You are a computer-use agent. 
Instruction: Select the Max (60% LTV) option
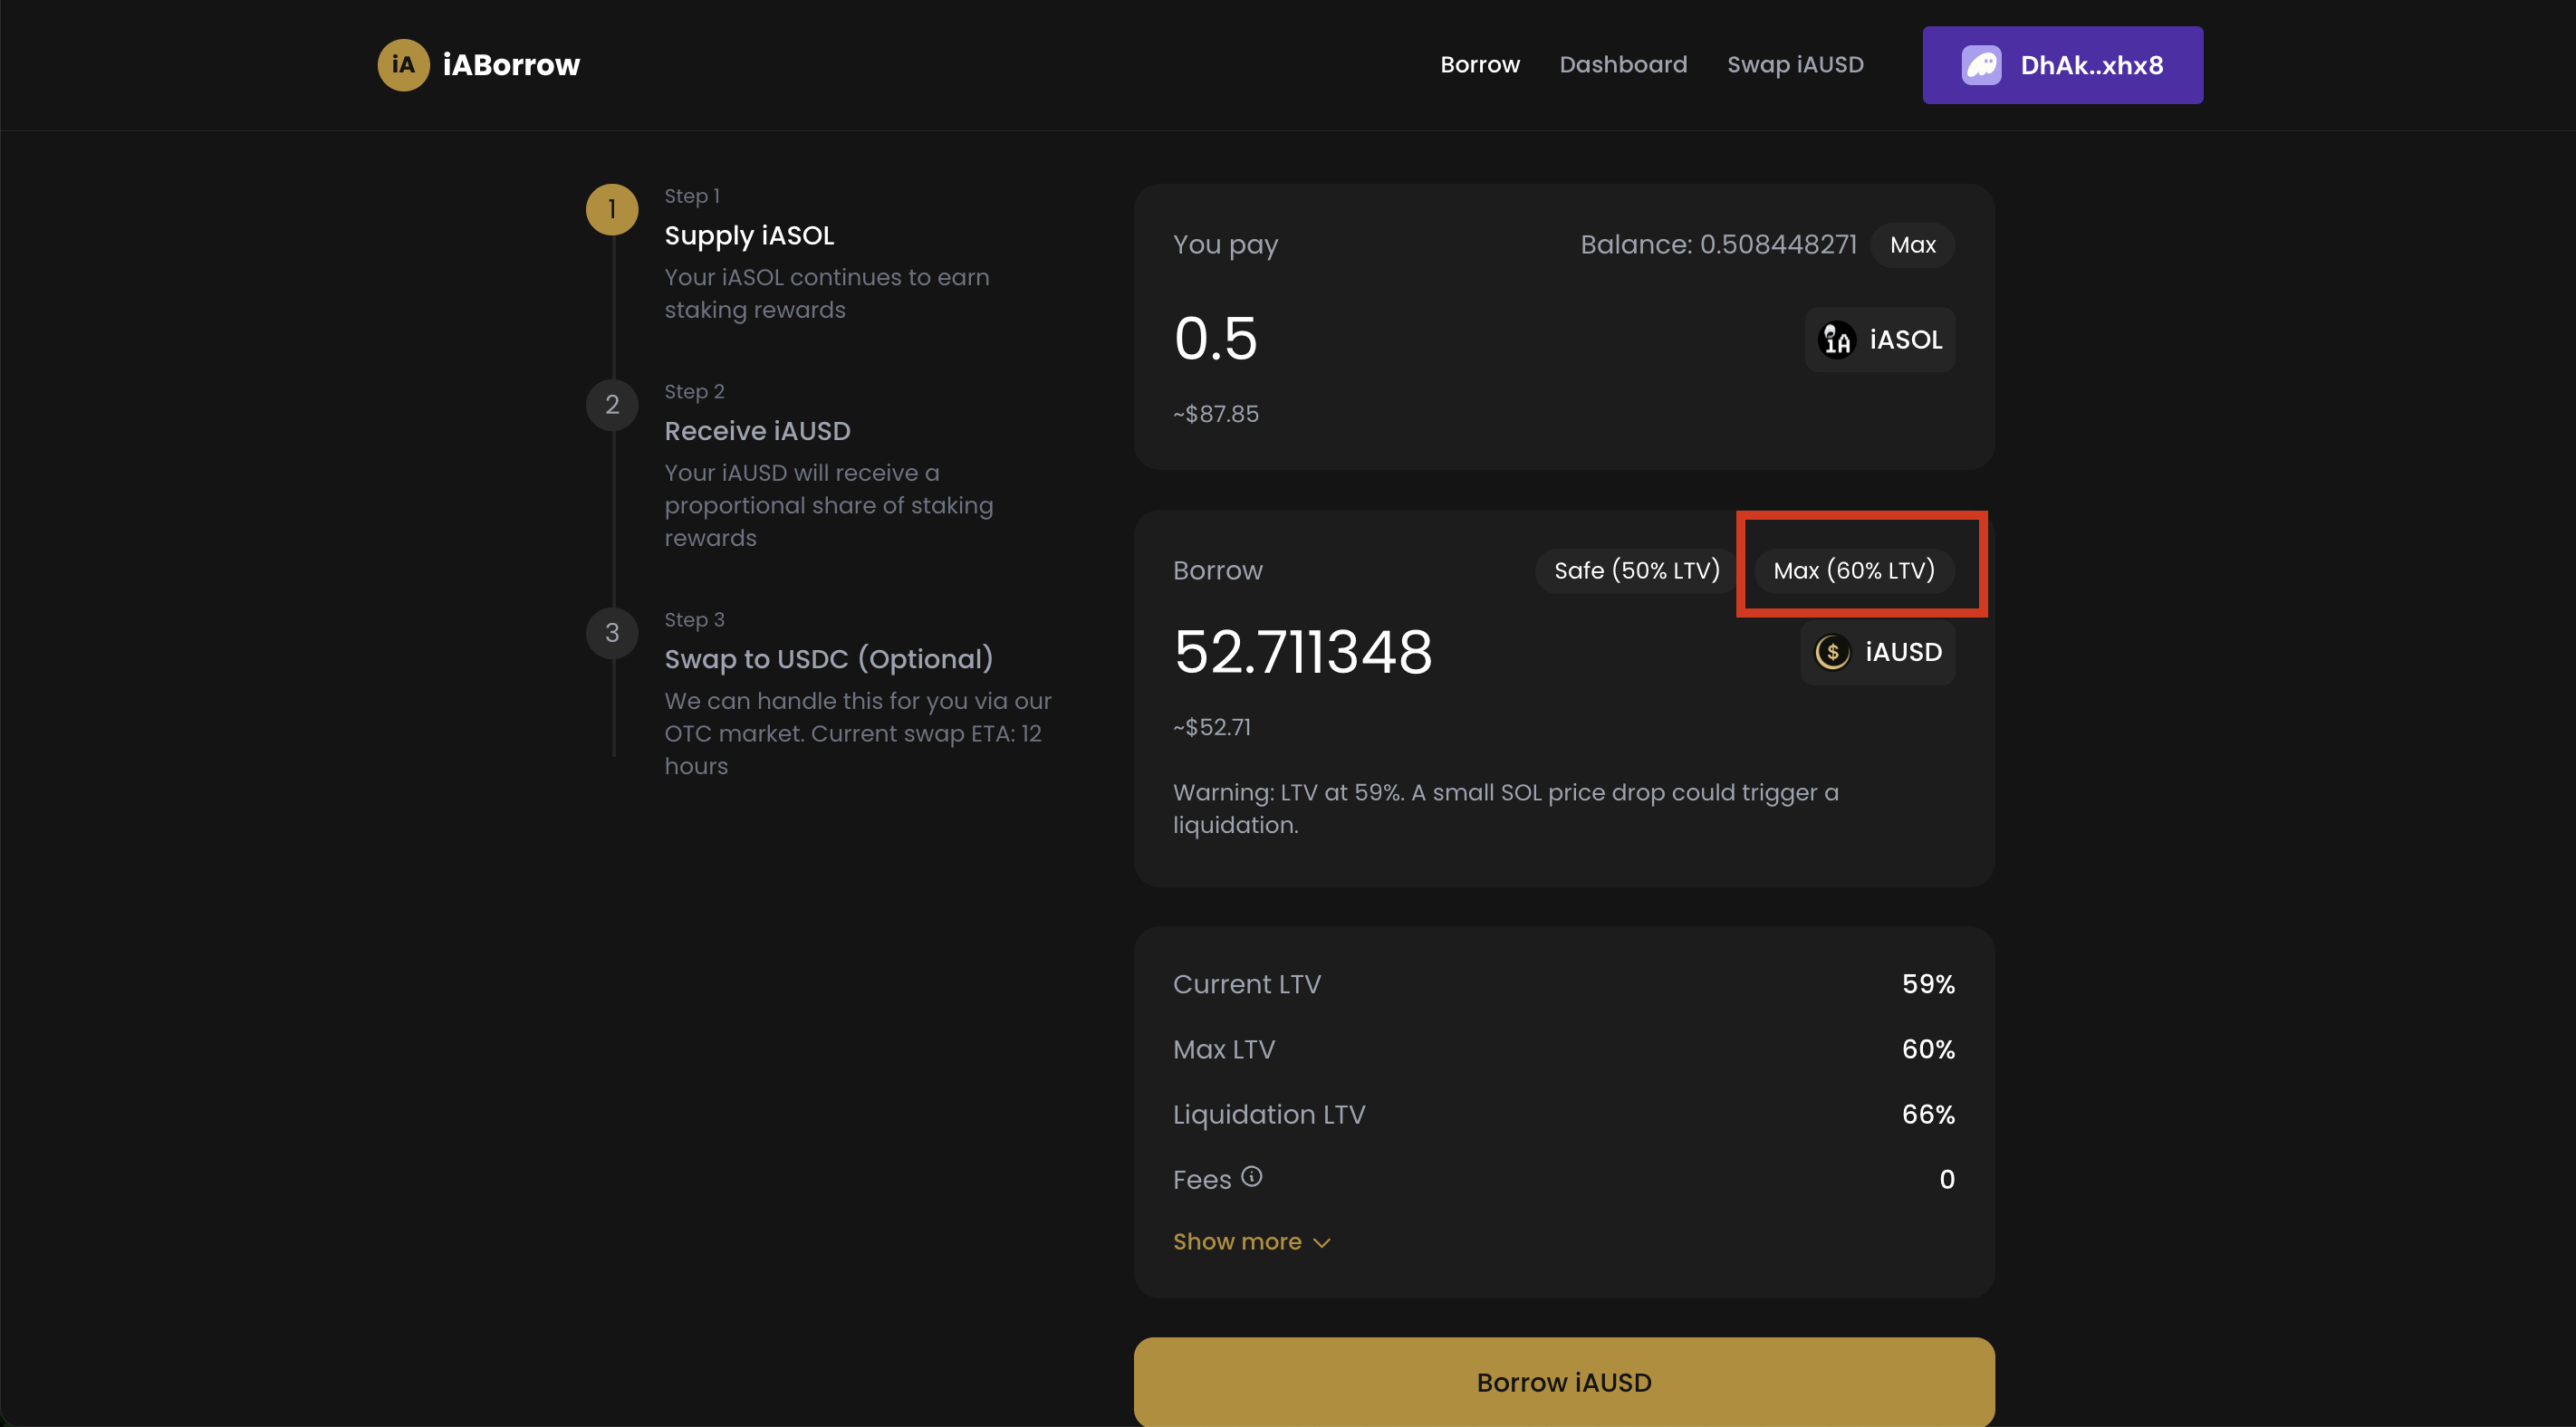[x=1853, y=570]
